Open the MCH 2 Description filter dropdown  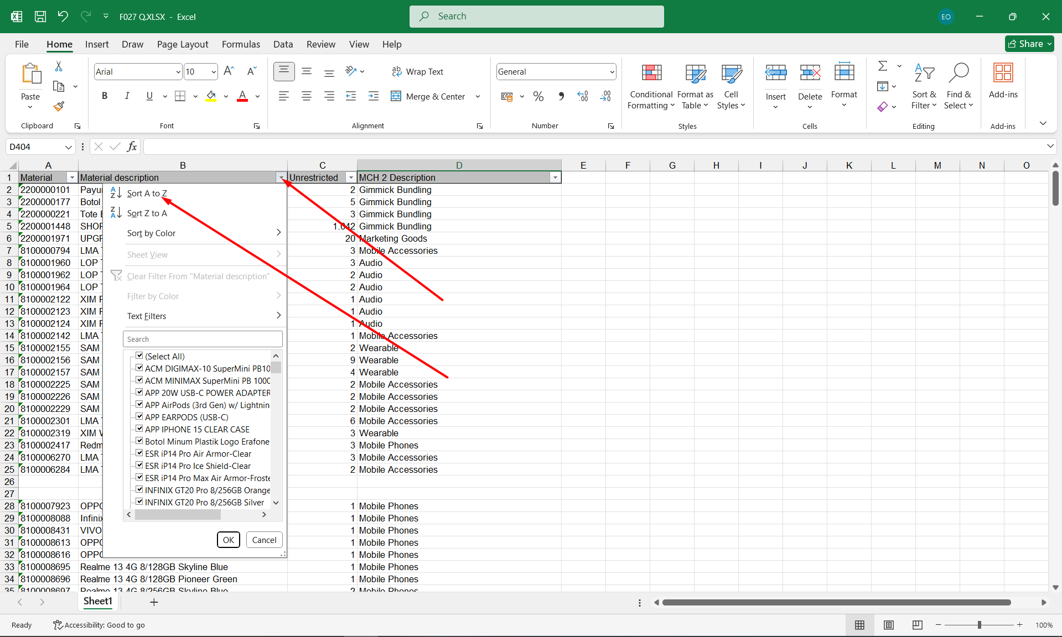[555, 177]
